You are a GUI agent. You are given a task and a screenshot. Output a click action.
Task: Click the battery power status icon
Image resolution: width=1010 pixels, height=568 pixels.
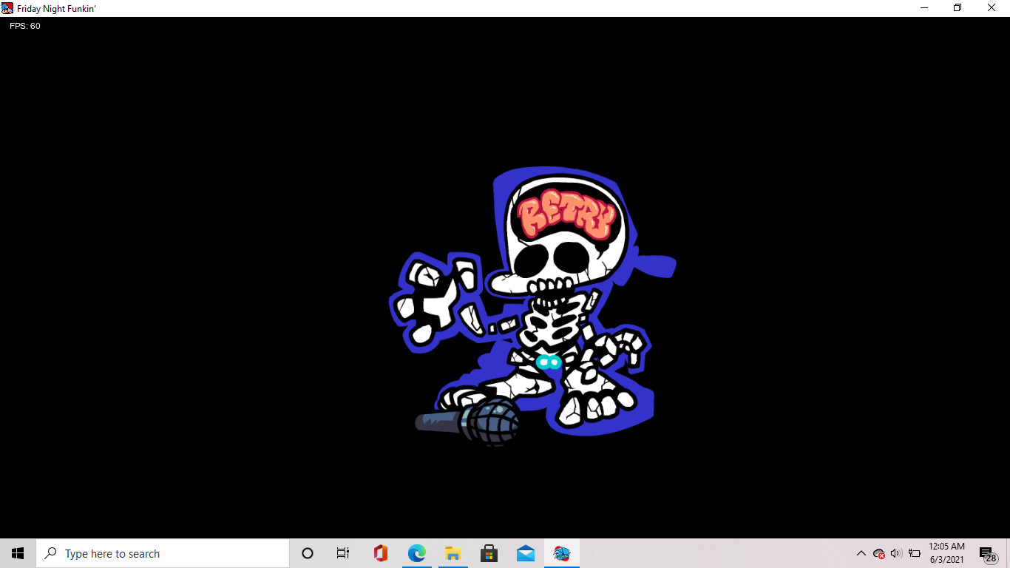tap(915, 553)
